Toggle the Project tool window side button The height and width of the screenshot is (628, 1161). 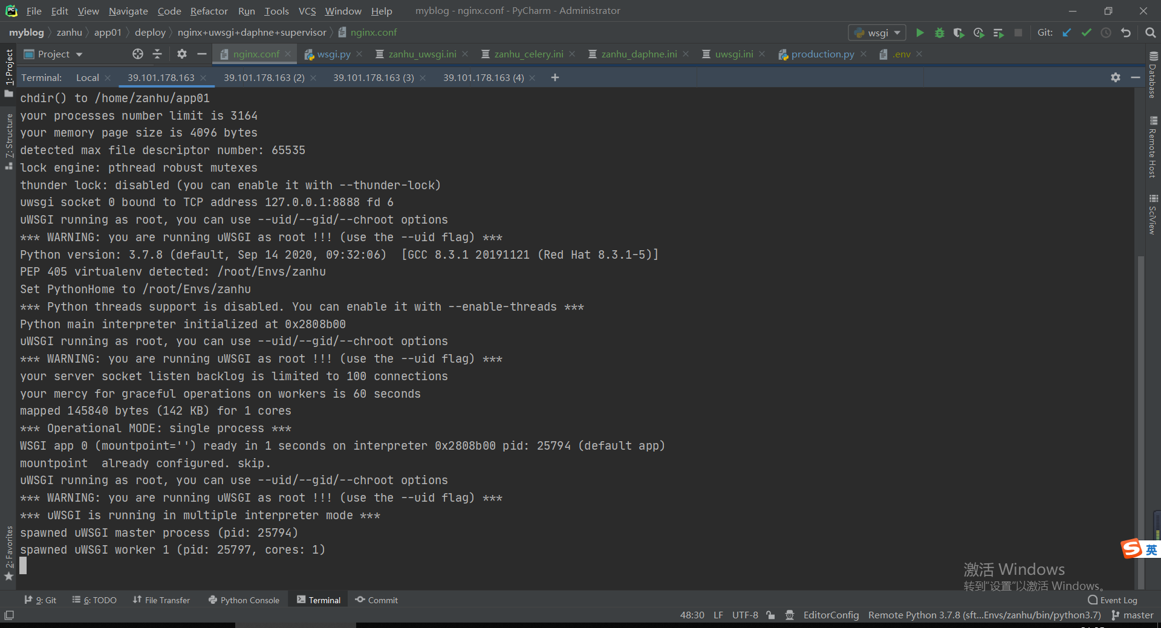point(8,73)
